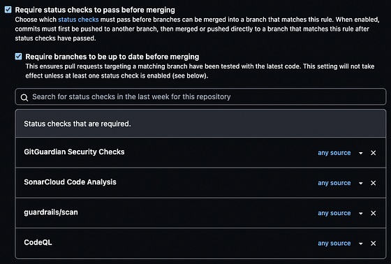Open the status checks documentation link
The width and height of the screenshot is (391, 264).
pos(78,20)
